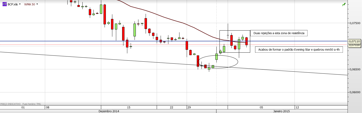362x113 pixels.
Task: Click the date label 22 on time axis
Action: (171, 107)
